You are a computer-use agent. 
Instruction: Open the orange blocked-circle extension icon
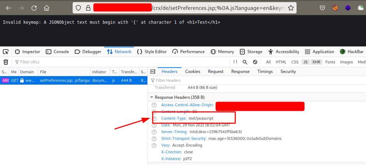[335, 8]
